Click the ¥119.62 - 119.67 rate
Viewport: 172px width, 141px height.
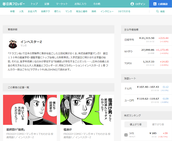148,99
